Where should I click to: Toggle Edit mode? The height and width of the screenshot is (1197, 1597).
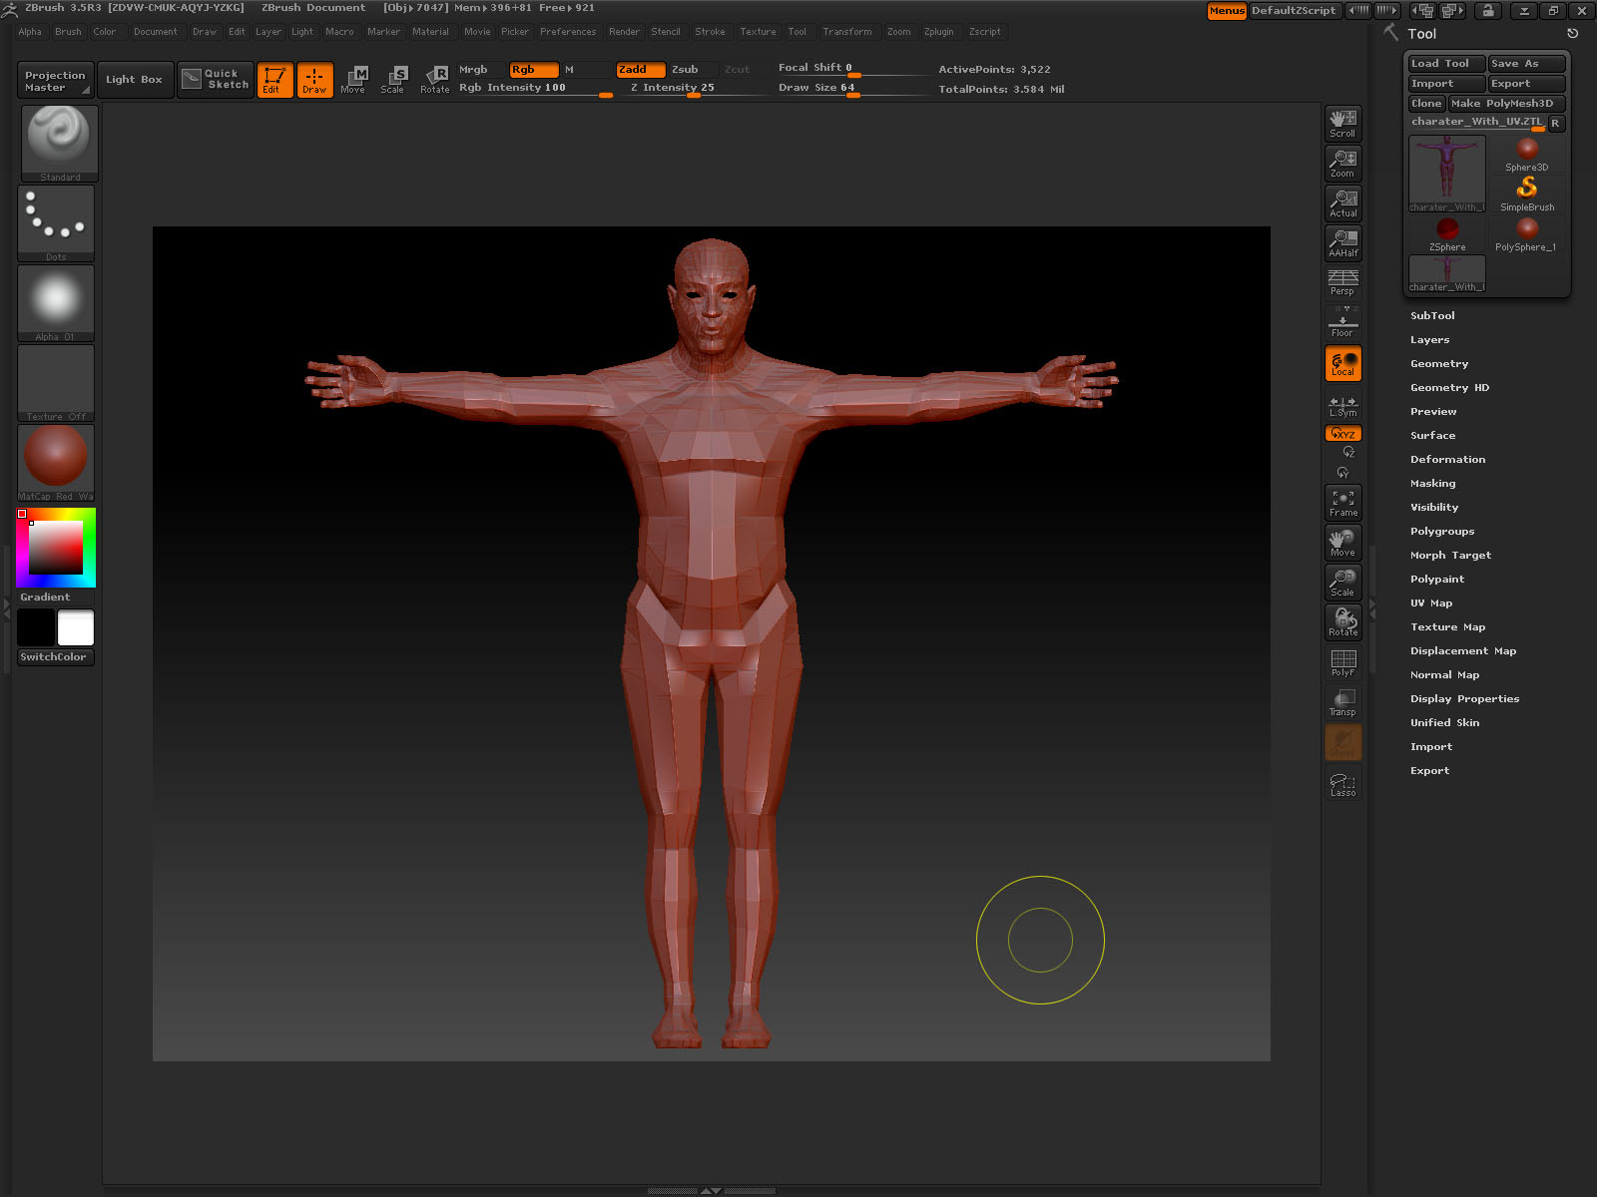(274, 79)
